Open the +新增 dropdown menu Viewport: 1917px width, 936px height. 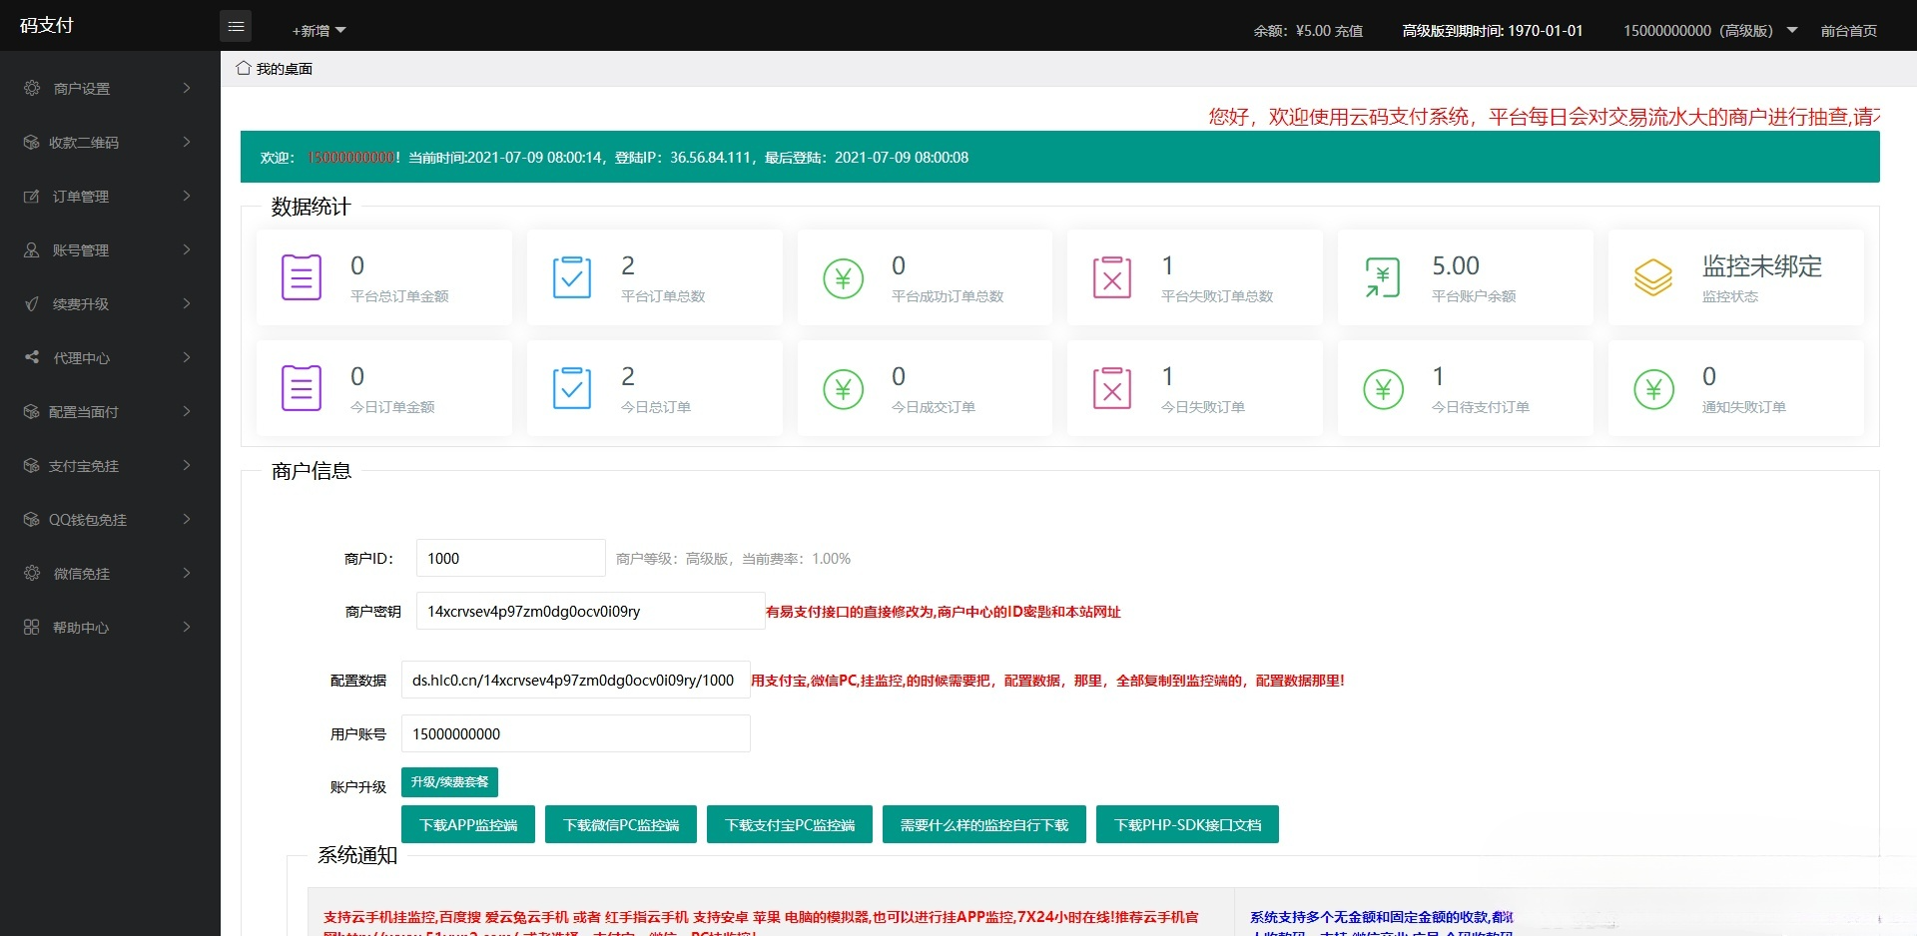pyautogui.click(x=319, y=31)
